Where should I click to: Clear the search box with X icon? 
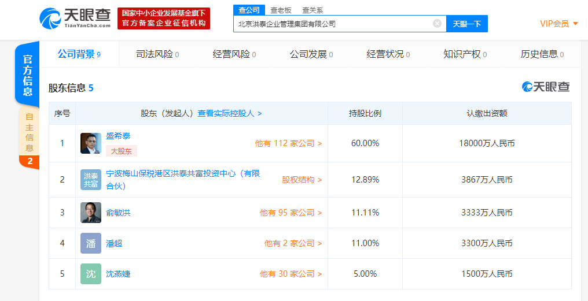(437, 24)
